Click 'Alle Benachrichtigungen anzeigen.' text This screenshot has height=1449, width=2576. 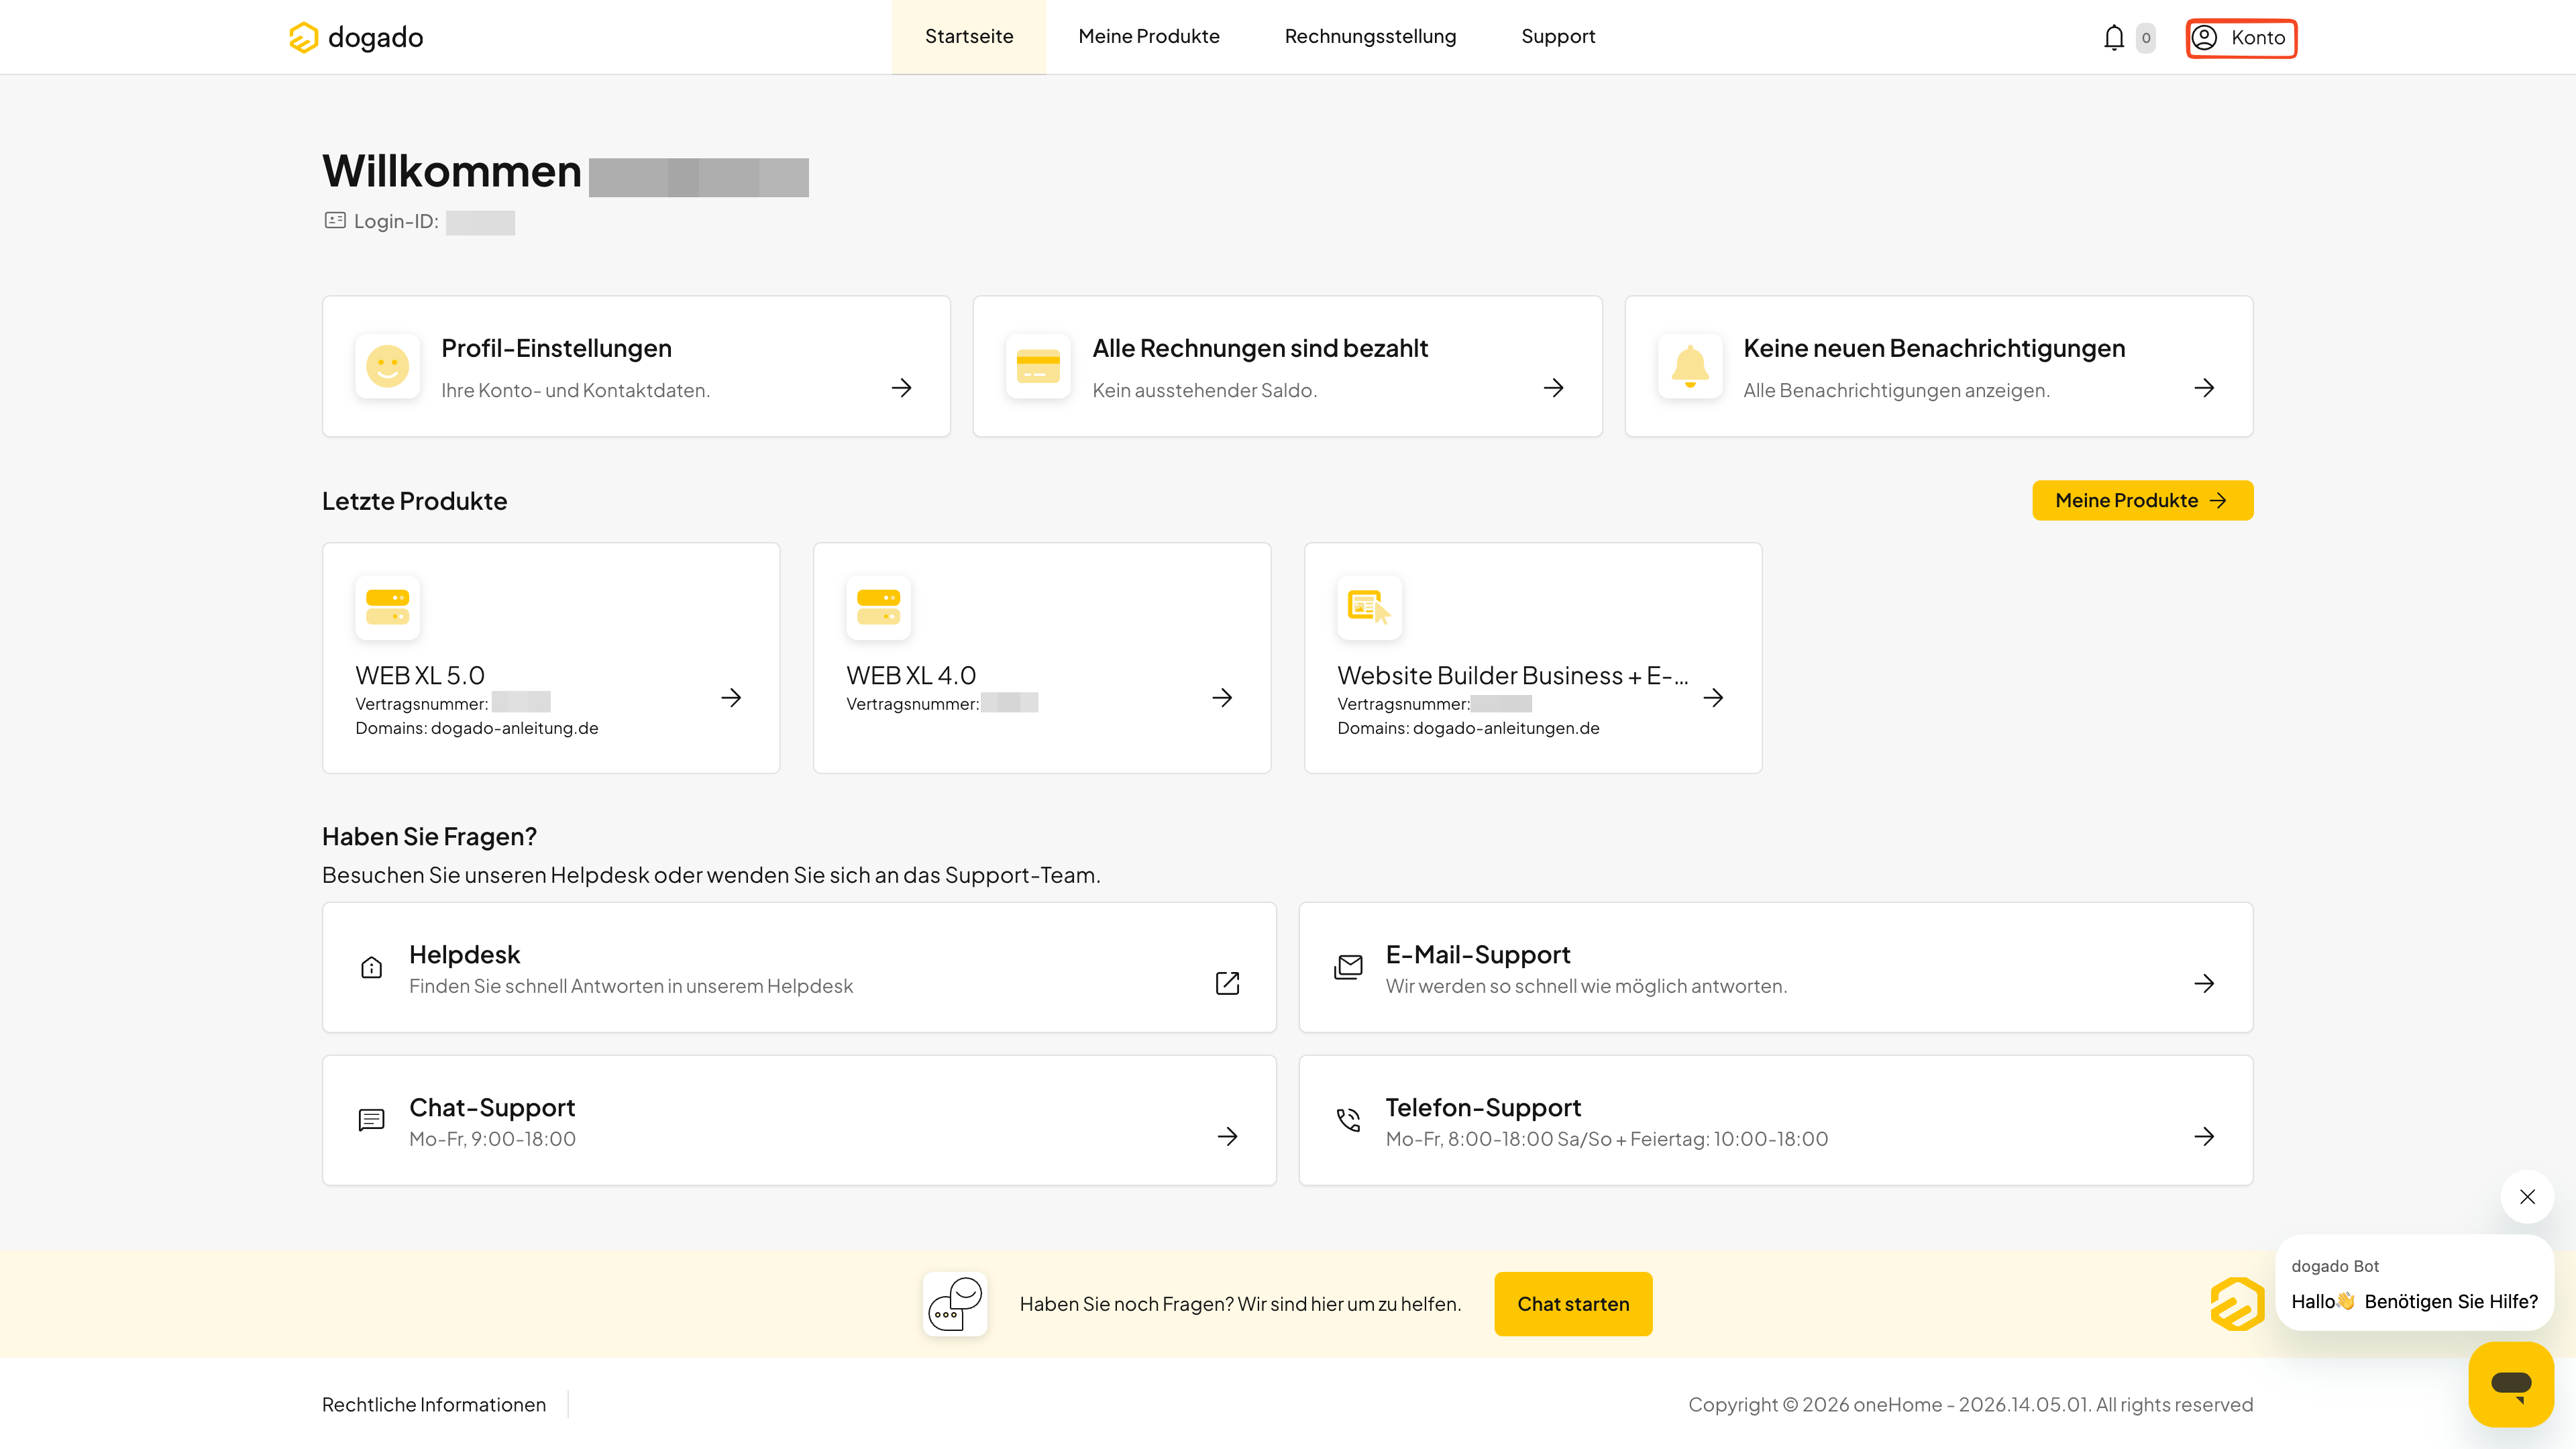1896,390
